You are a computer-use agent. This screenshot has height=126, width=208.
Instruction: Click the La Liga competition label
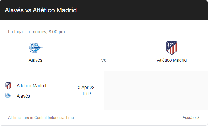[x=15, y=32]
